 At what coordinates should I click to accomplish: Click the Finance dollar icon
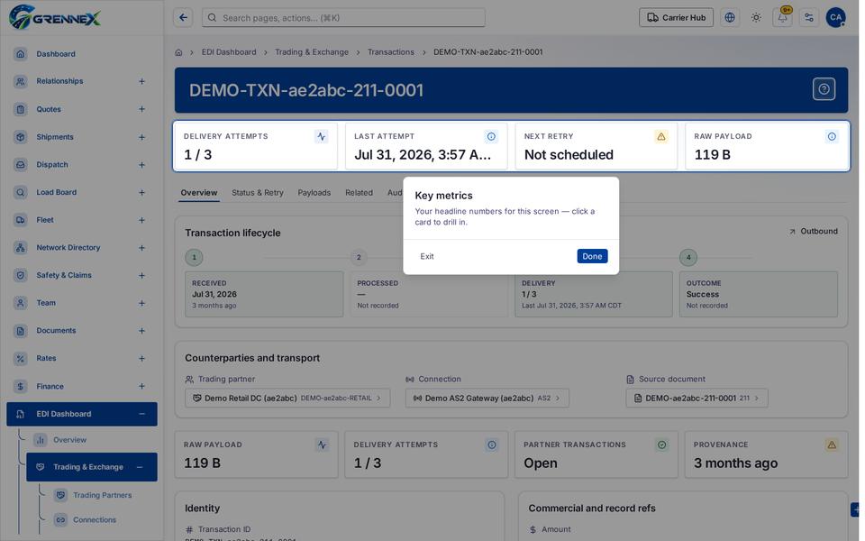click(x=21, y=387)
